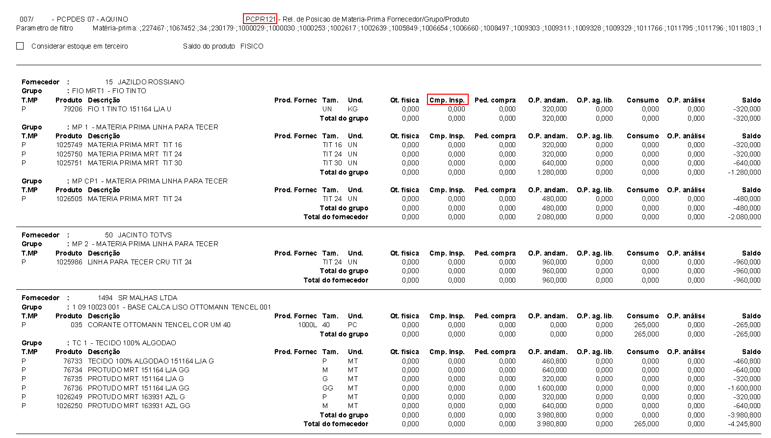Viewport: 771px width, 438px height.
Task: Click "Total do fornecedor" label for JACINTO TOTVS
Action: [x=336, y=280]
